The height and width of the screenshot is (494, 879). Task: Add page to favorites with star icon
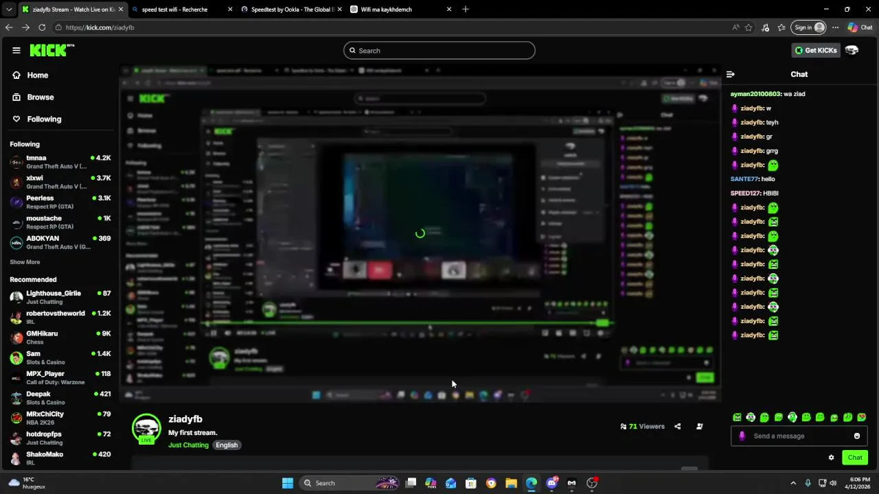pos(749,27)
